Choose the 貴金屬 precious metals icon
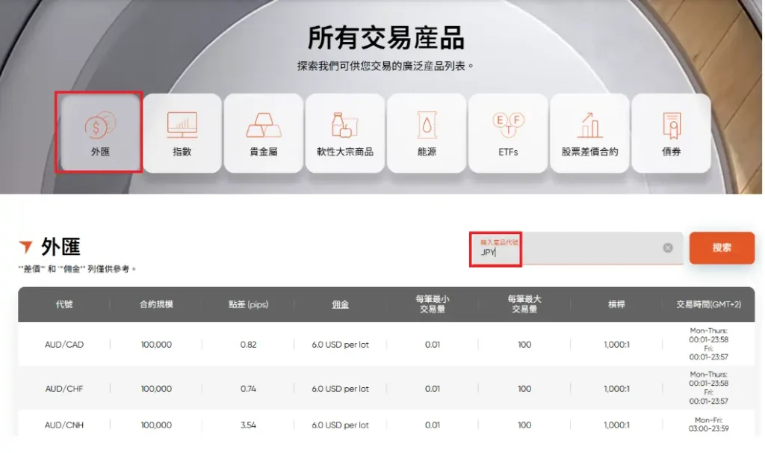The height and width of the screenshot is (453, 765). (264, 133)
